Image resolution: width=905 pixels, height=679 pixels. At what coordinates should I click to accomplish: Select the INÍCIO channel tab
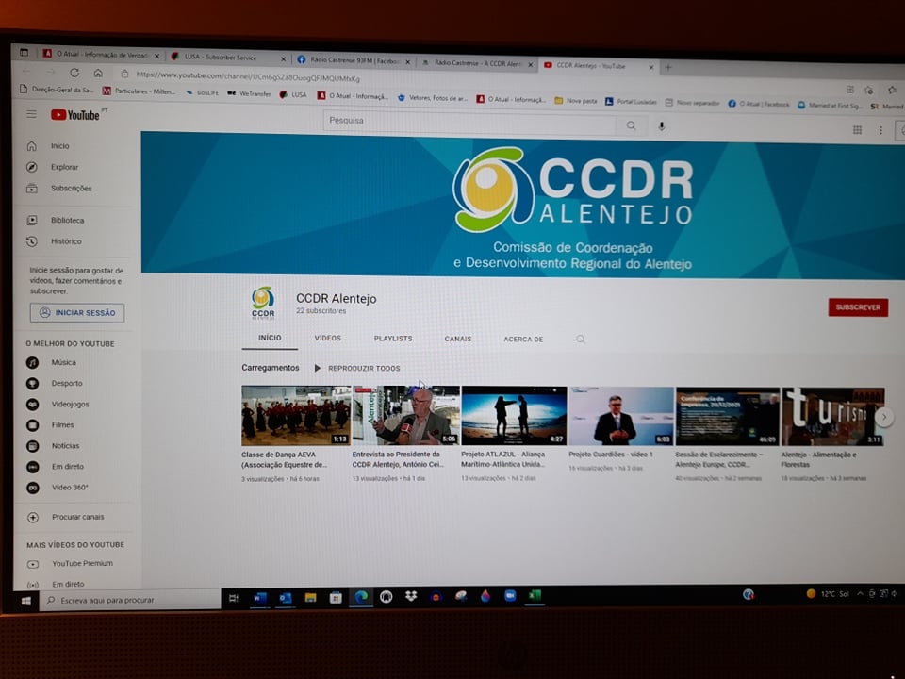point(271,338)
